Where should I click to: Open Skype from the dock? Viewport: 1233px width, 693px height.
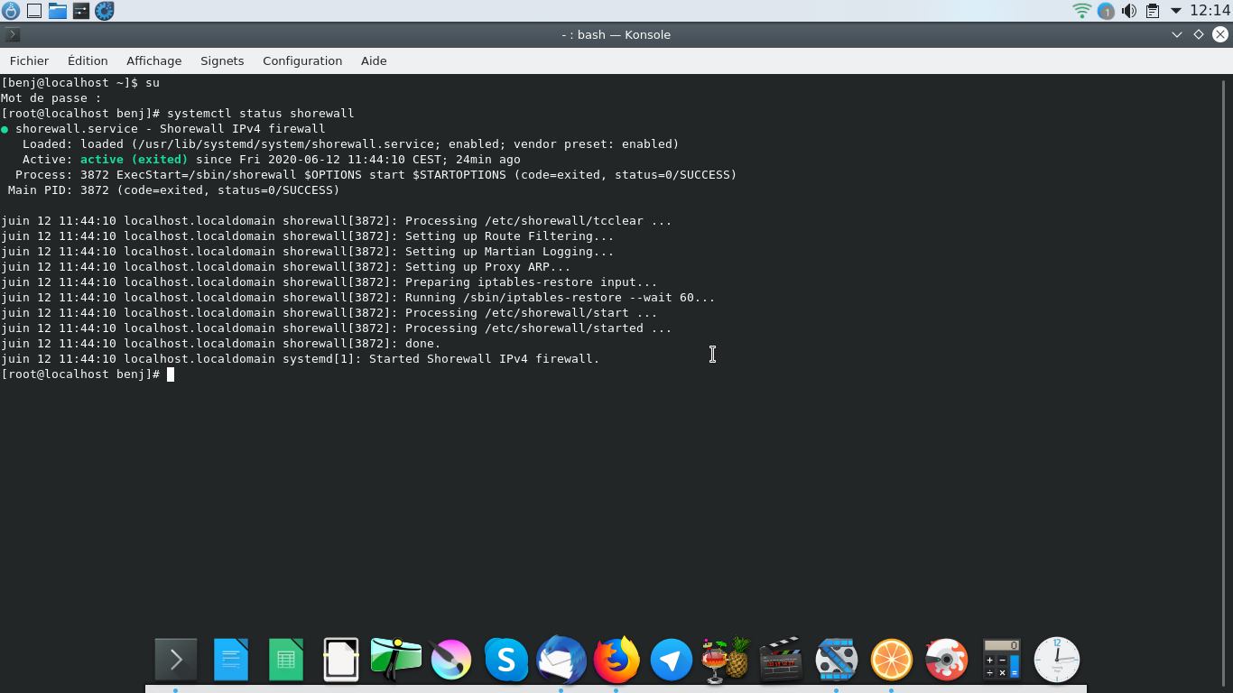[506, 660]
